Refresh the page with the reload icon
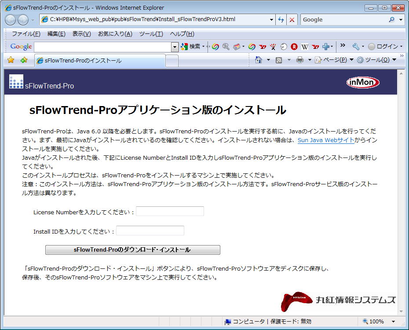Screen dimensions: 409x330 [x=281, y=19]
